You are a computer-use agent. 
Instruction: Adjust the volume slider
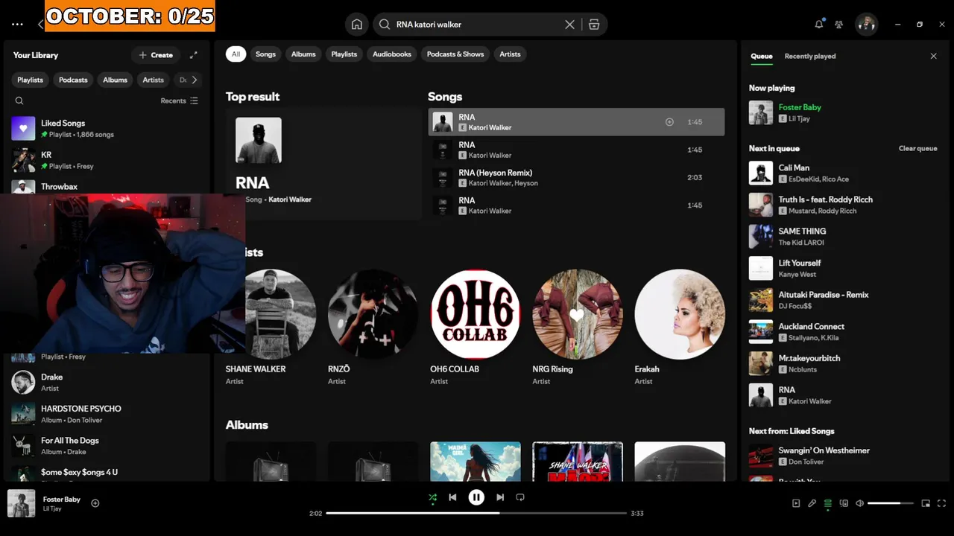click(x=890, y=503)
